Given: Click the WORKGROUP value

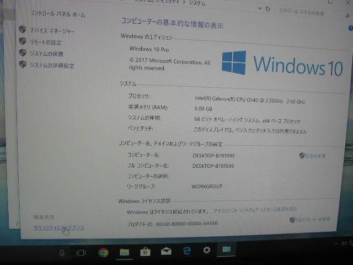Looking at the screenshot, I should click(207, 187).
